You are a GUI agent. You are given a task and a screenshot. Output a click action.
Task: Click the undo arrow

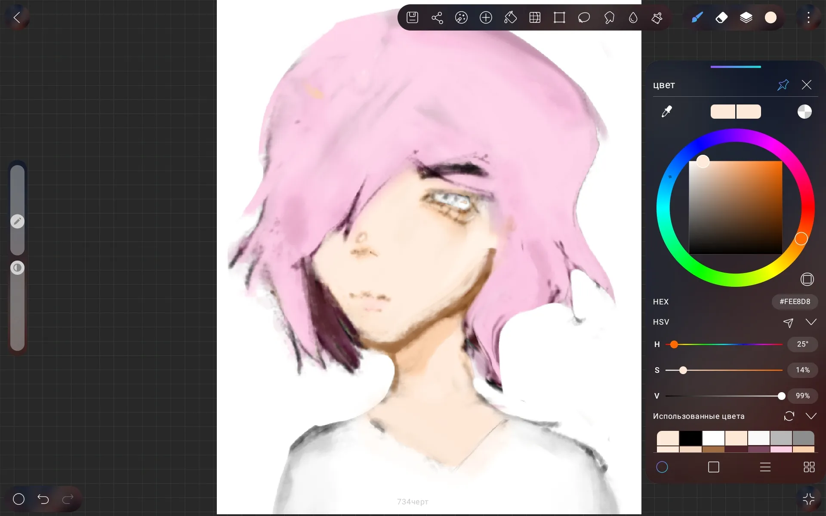pos(43,499)
